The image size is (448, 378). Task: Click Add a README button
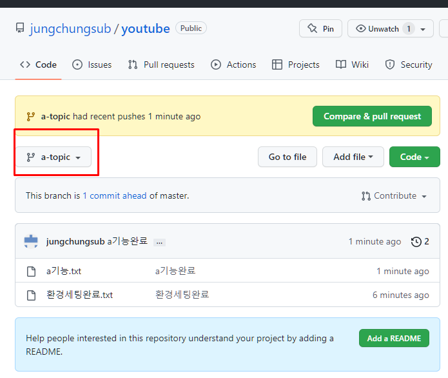tap(394, 338)
